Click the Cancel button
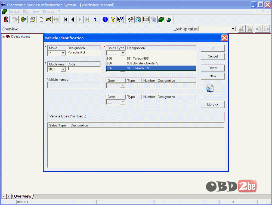The height and width of the screenshot is (205, 272). pos(213,56)
